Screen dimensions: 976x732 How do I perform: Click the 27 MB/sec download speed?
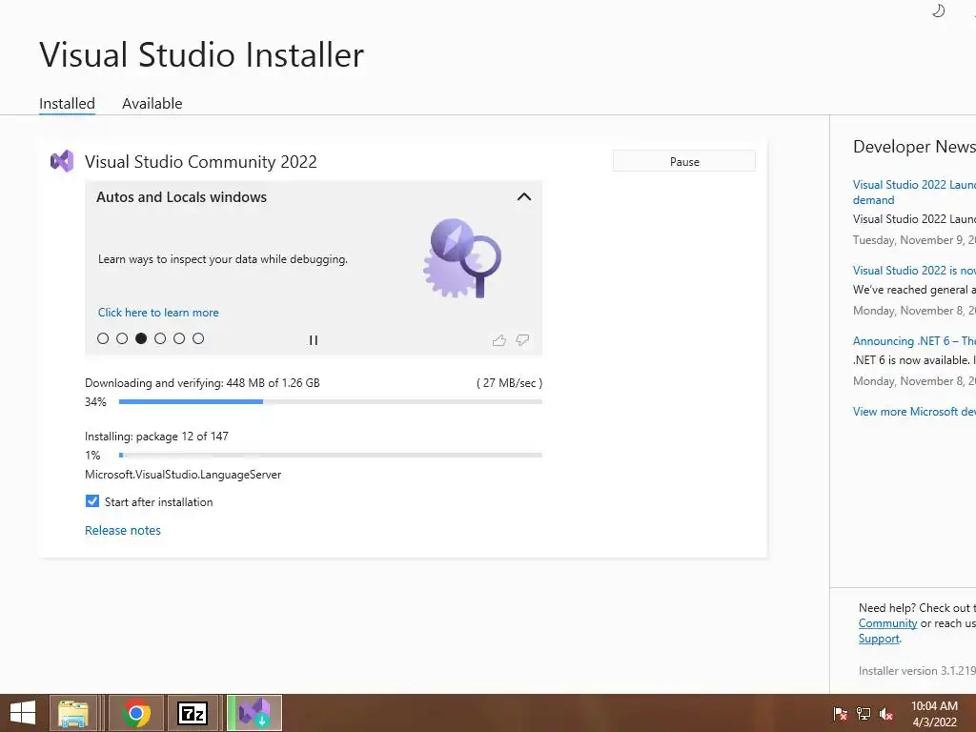509,383
